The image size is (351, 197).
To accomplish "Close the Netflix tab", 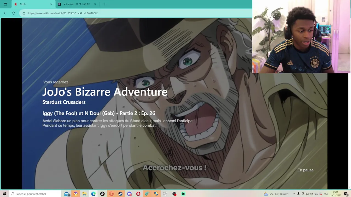I will pyautogui.click(x=51, y=4).
